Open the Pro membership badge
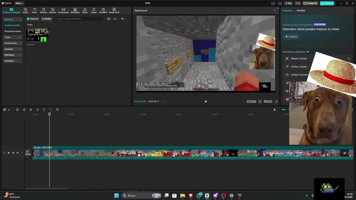The width and height of the screenshot is (356, 200). 288,3
